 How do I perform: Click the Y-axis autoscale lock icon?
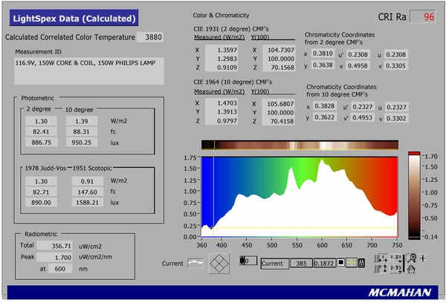381,268
